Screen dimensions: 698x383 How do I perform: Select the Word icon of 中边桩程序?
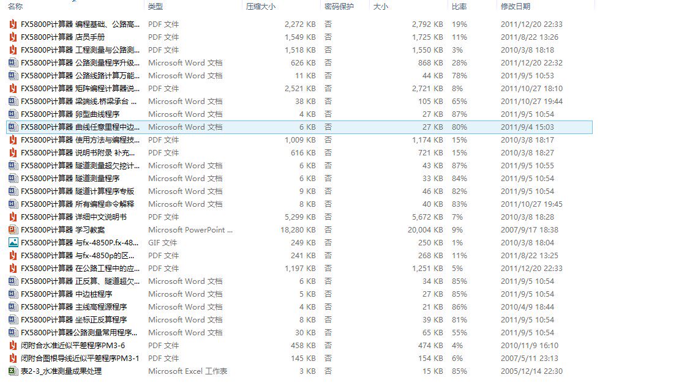coord(13,294)
